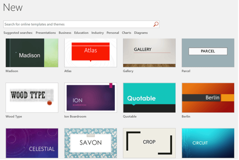
Task: Pick the Gallery theme thumbnail
Action: click(x=149, y=53)
